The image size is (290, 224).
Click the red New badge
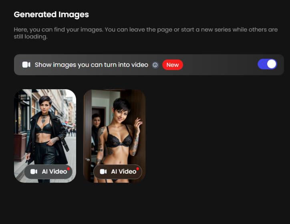point(173,65)
